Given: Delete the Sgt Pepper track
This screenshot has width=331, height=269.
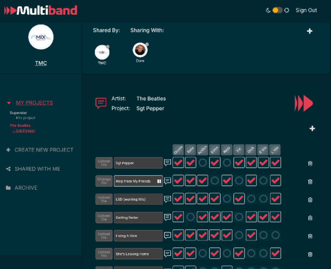Looking at the screenshot, I should point(310,163).
